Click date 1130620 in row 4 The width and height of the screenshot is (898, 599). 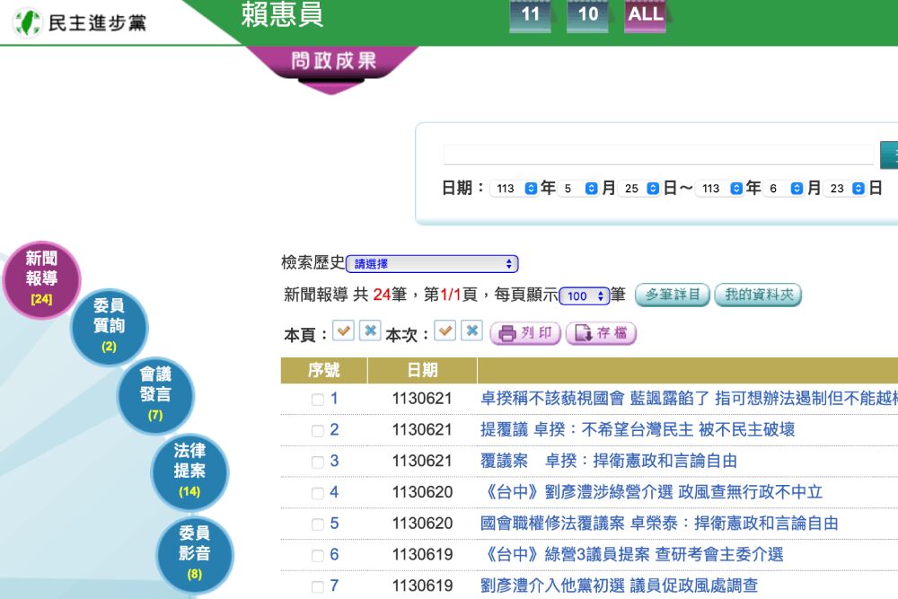pyautogui.click(x=422, y=492)
